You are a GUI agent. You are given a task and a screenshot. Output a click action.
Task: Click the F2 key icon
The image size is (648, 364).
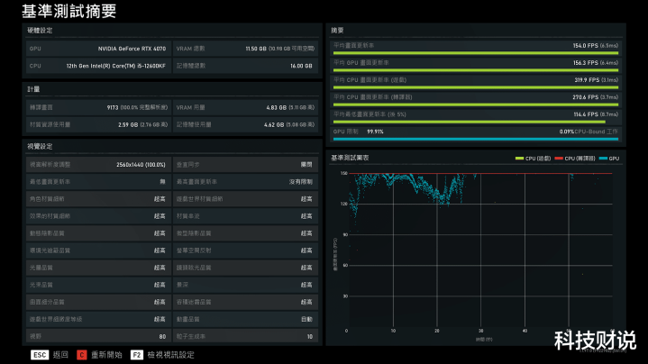137,355
